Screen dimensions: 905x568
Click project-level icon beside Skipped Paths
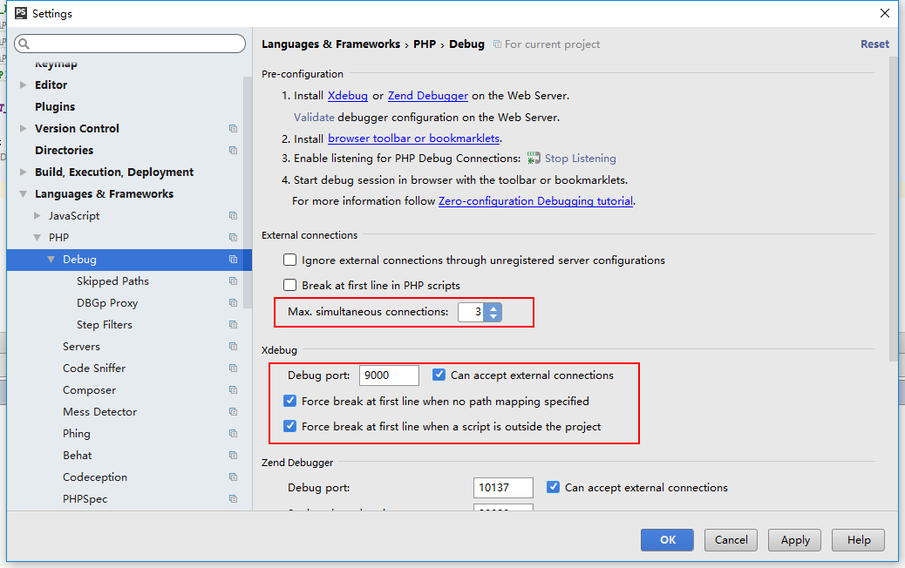(233, 281)
